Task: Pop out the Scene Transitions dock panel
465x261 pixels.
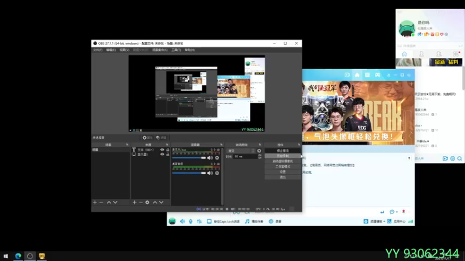Action: point(260,144)
